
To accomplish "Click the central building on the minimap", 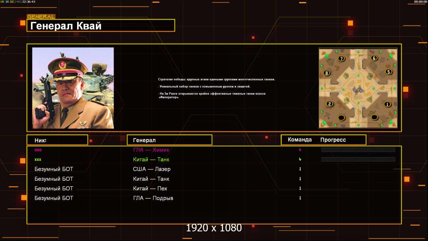I will coord(357,90).
